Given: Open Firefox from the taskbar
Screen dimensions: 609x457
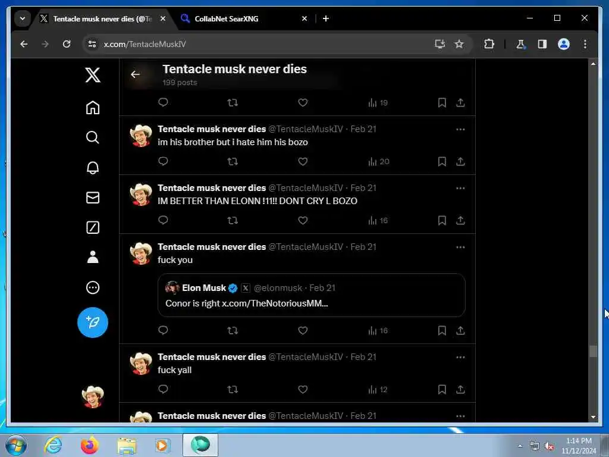Looking at the screenshot, I should [x=90, y=445].
